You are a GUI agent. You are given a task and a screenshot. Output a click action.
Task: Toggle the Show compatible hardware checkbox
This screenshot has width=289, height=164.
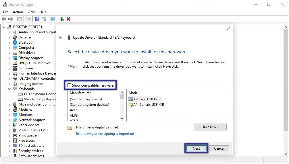(x=69, y=85)
